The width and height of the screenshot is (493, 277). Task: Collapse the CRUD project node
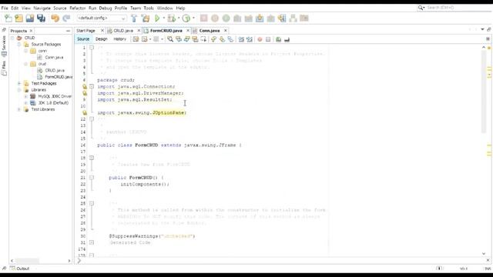(x=12, y=38)
